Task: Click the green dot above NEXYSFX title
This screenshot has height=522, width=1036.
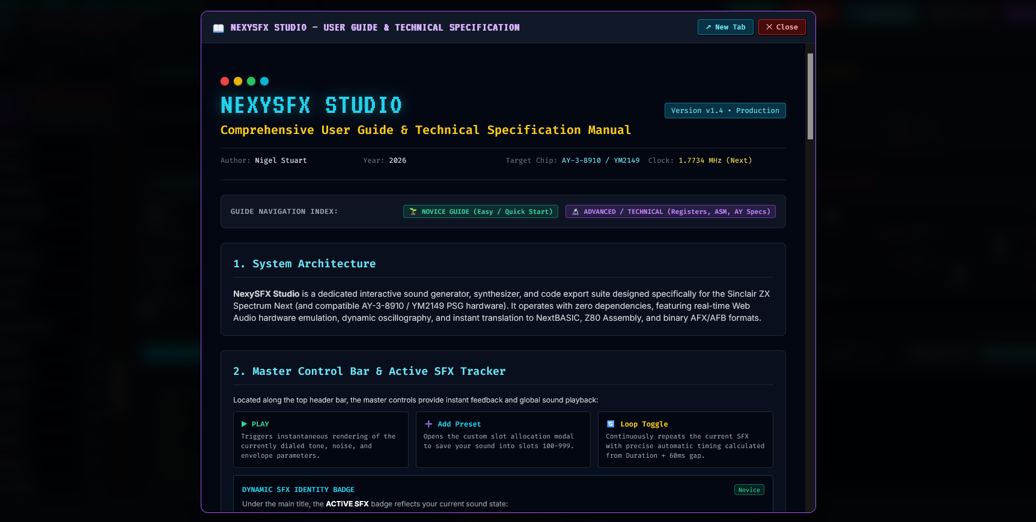Action: click(x=251, y=81)
